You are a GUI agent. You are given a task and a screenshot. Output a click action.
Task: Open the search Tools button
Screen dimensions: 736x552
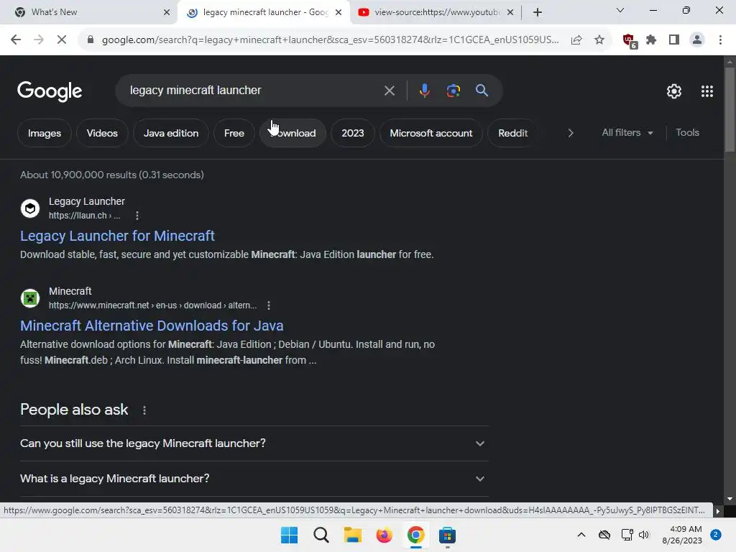(687, 133)
